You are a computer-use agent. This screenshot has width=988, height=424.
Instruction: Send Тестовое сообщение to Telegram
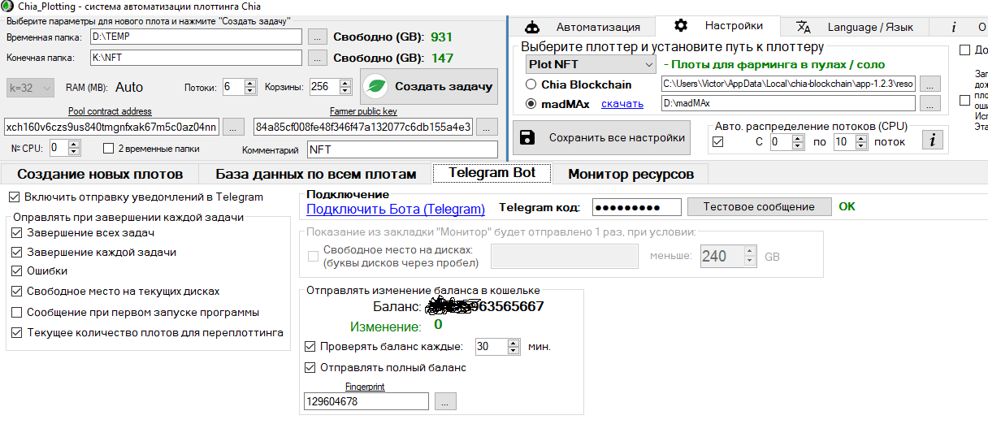(759, 207)
